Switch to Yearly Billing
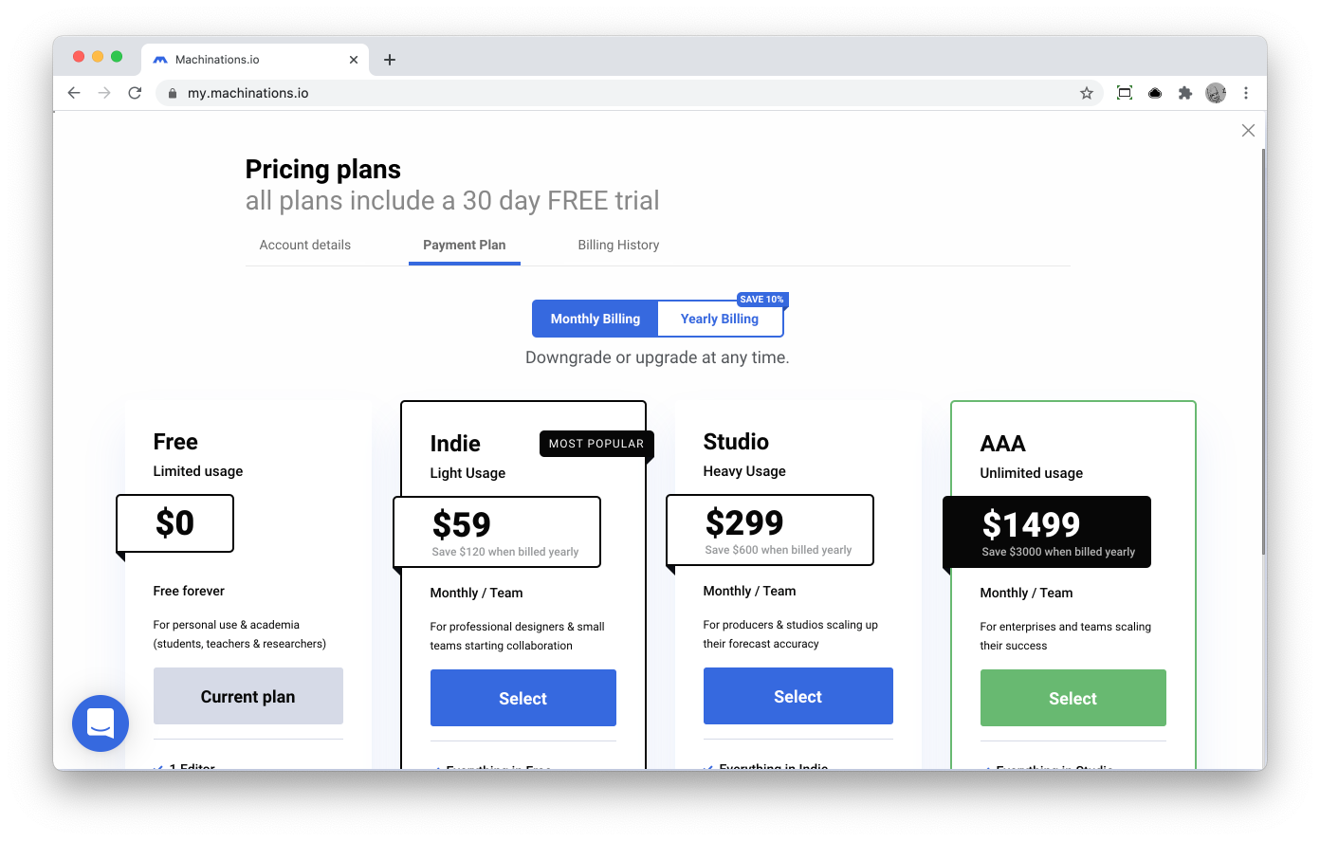 click(720, 319)
